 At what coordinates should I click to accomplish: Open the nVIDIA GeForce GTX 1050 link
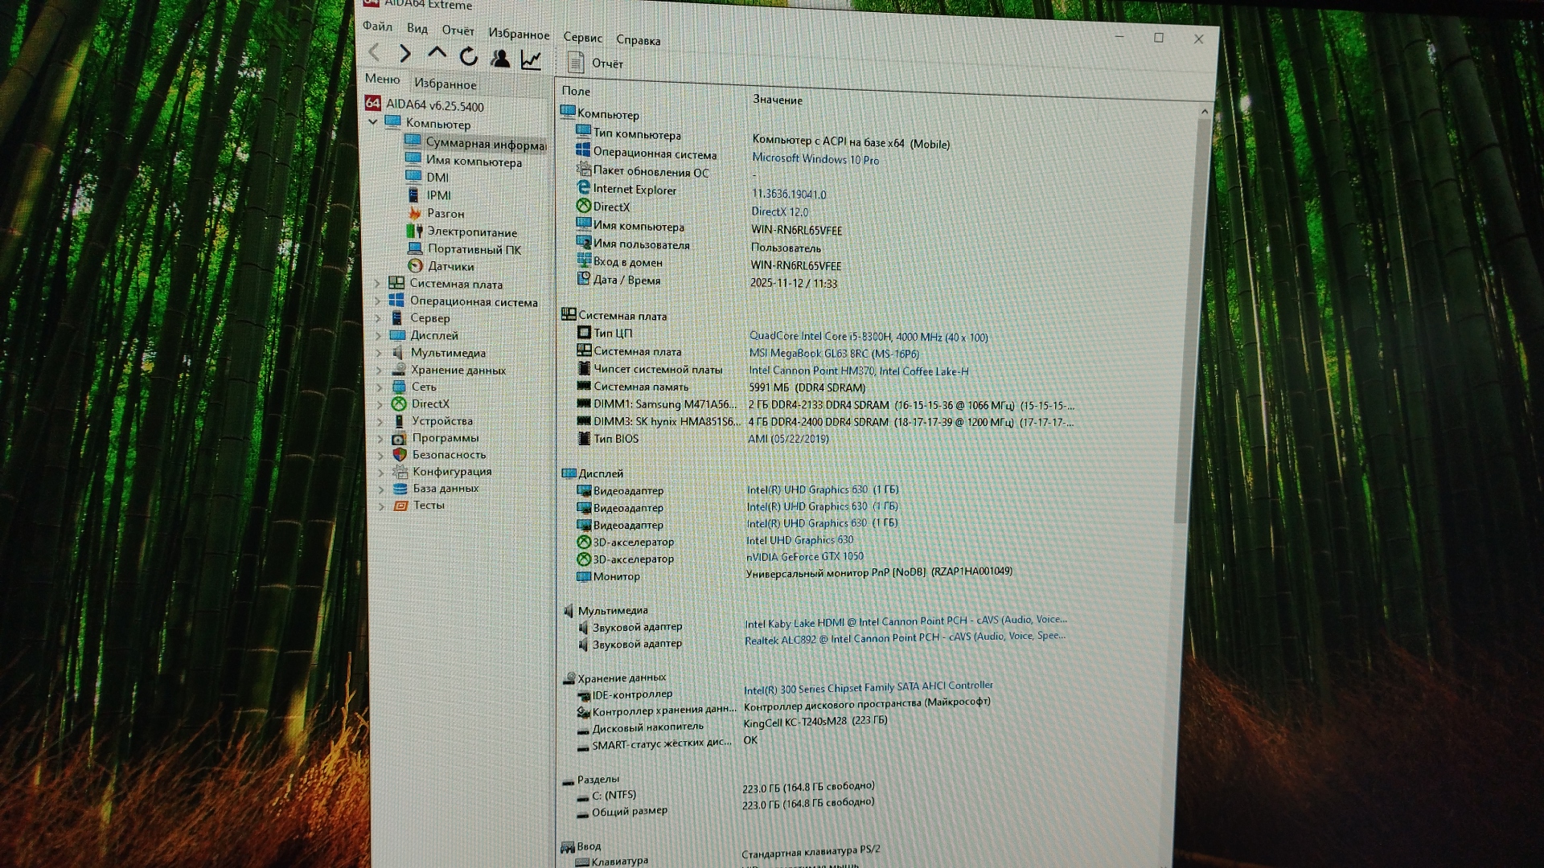pos(804,556)
